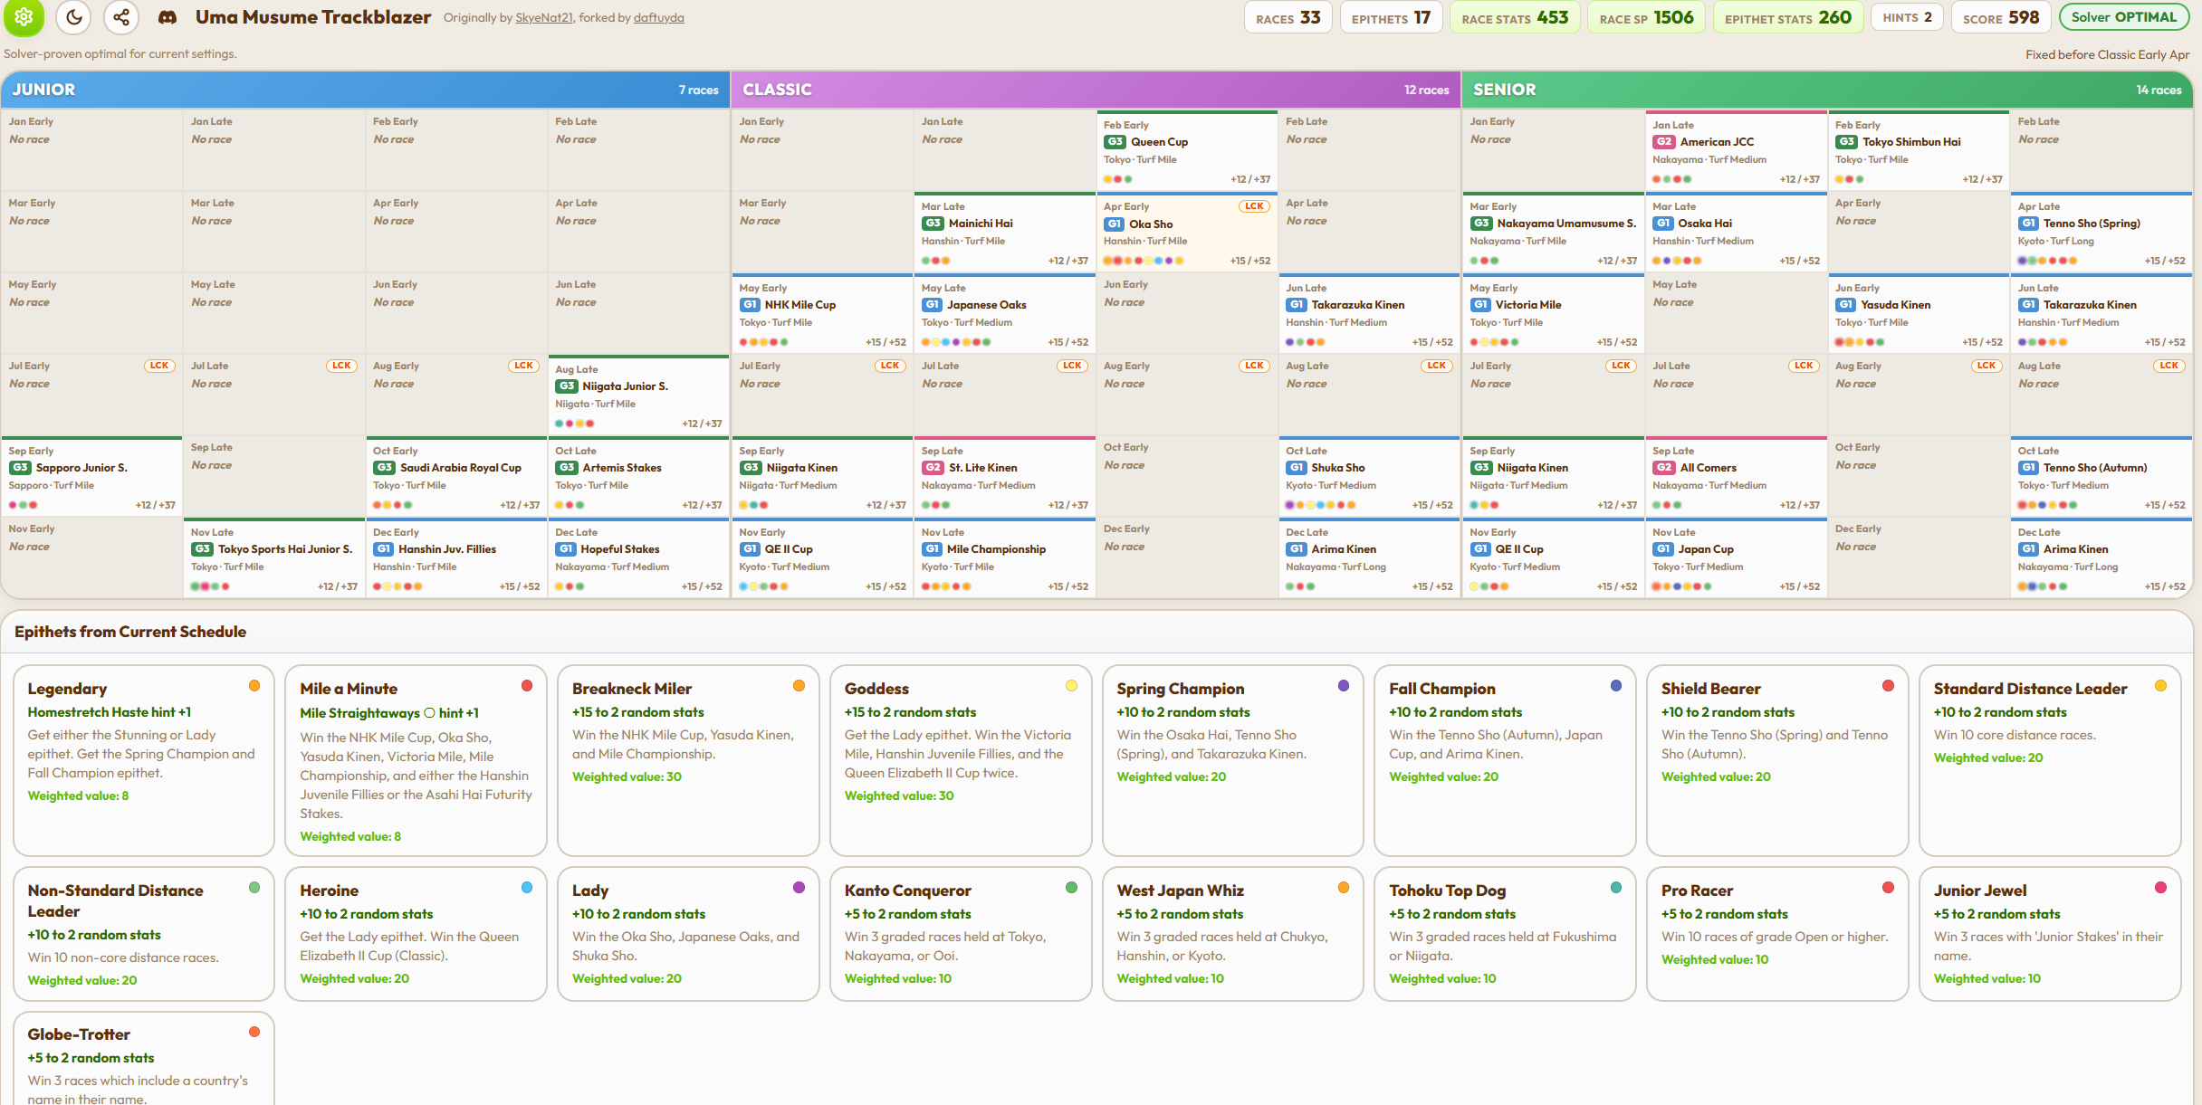Toggle the LCK badge on Senior Aug Early

point(1987,366)
